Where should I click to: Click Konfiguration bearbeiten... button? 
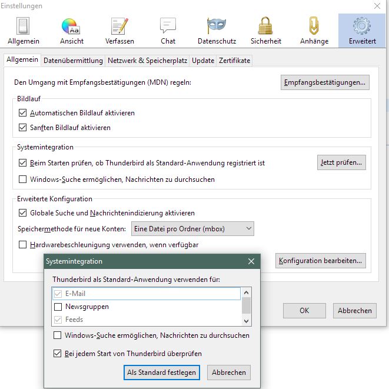click(x=321, y=261)
